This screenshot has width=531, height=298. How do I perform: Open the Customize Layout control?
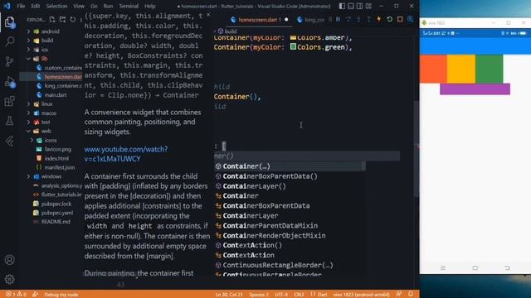click(x=368, y=6)
